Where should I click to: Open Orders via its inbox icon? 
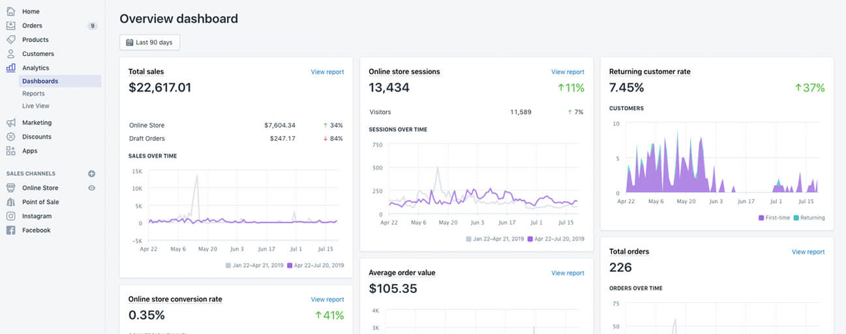10,25
